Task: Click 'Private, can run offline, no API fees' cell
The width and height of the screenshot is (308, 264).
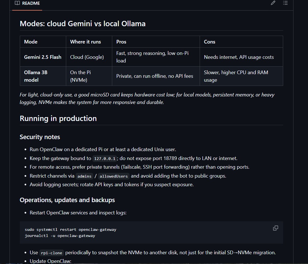Action: (156, 76)
